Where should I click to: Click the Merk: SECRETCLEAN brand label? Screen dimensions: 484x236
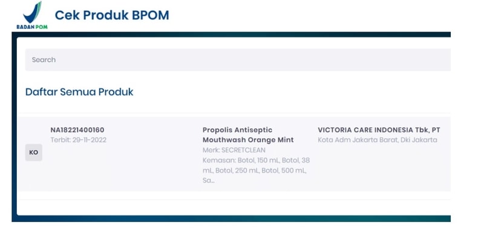(234, 150)
